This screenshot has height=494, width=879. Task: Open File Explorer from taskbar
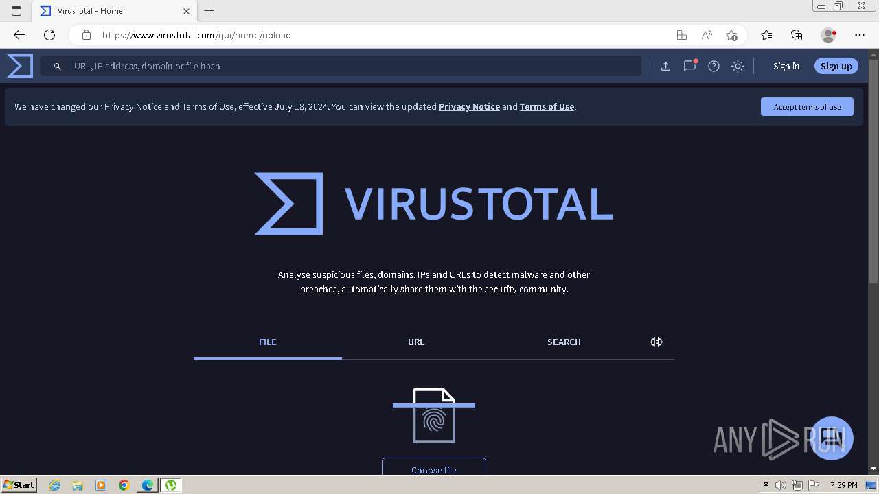point(78,485)
